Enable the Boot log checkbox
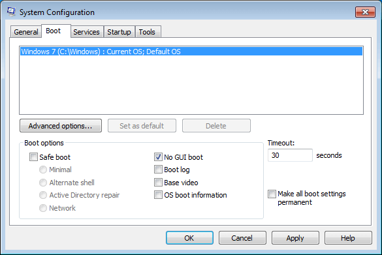The image size is (382, 255). (158, 170)
